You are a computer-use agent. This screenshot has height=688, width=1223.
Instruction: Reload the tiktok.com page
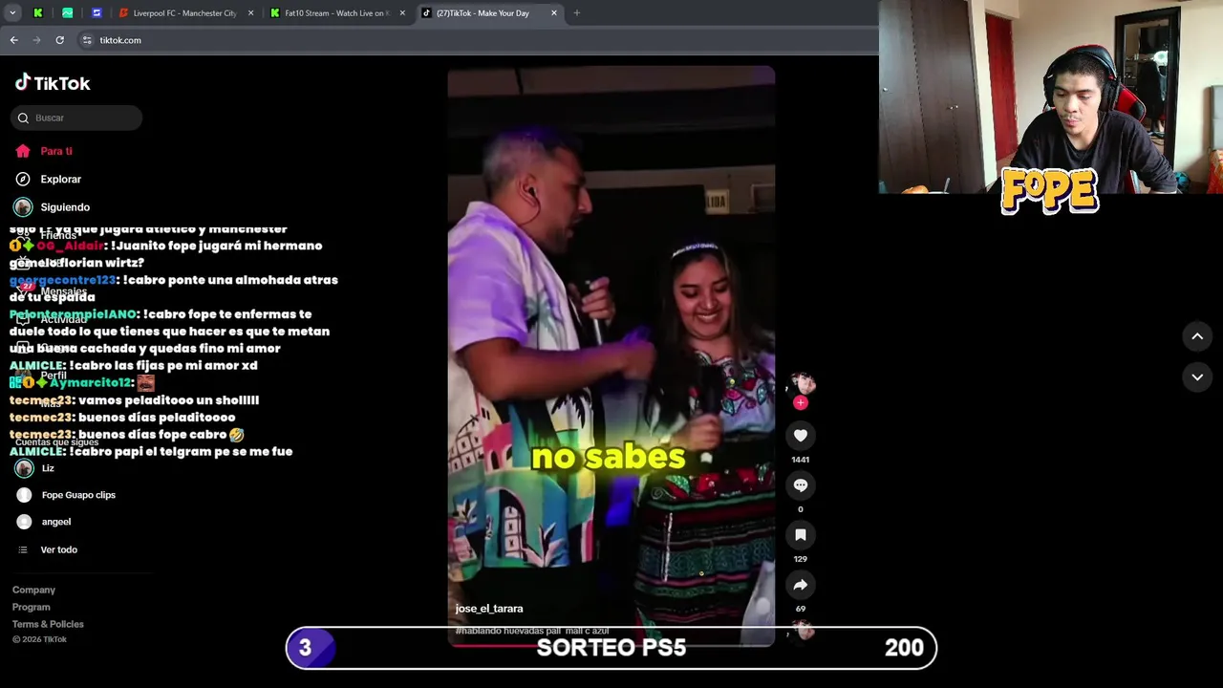(59, 40)
